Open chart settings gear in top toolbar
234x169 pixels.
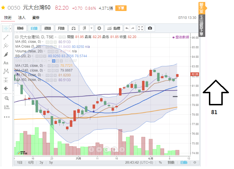click(x=99, y=28)
